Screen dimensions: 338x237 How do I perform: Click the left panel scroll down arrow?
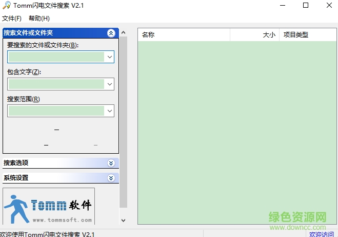click(123, 221)
